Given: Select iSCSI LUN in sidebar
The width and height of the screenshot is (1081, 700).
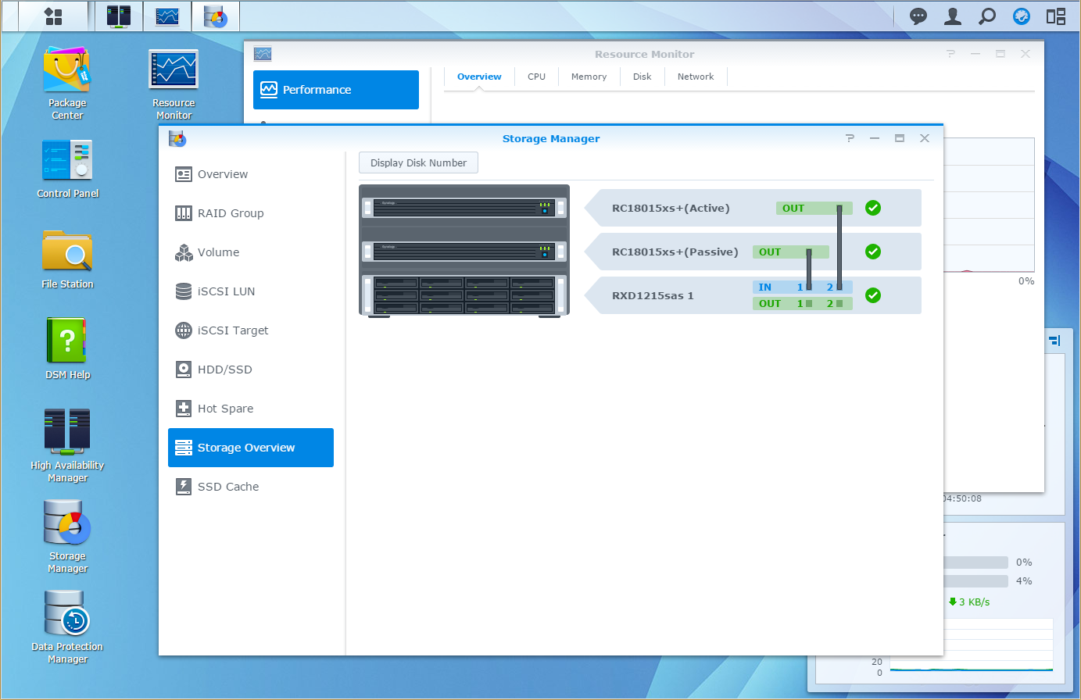Looking at the screenshot, I should (x=251, y=291).
